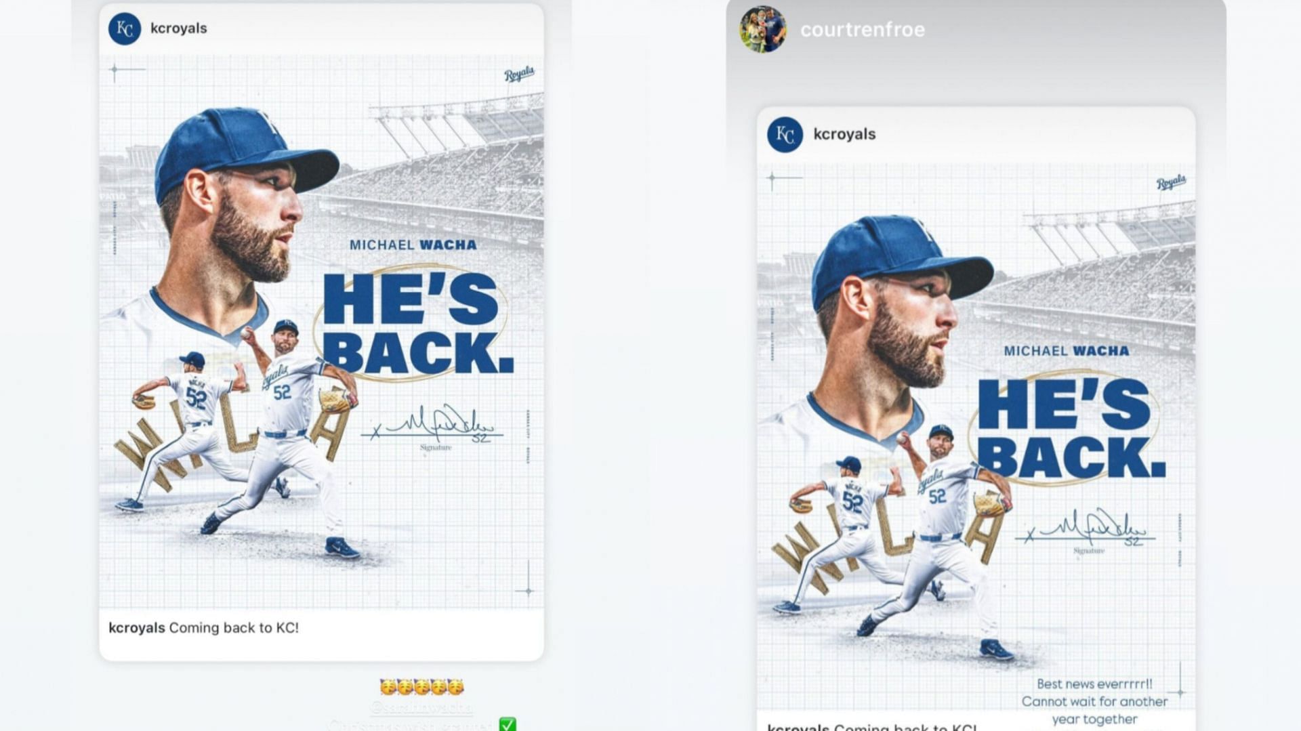Click the signature line on left poster
This screenshot has height=731, width=1301.
click(x=432, y=425)
